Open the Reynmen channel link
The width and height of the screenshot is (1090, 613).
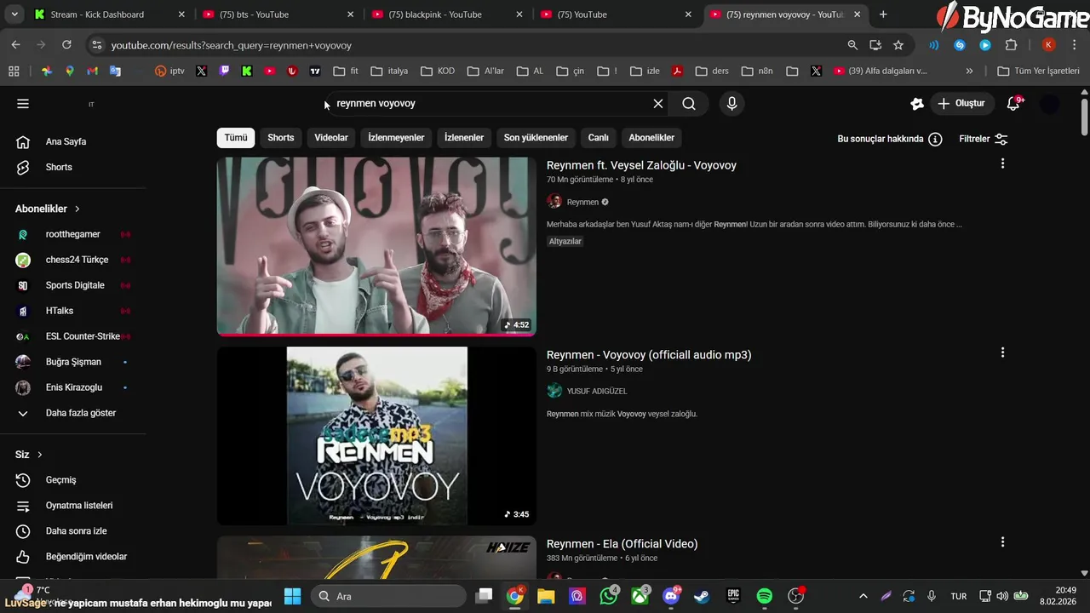(x=582, y=202)
